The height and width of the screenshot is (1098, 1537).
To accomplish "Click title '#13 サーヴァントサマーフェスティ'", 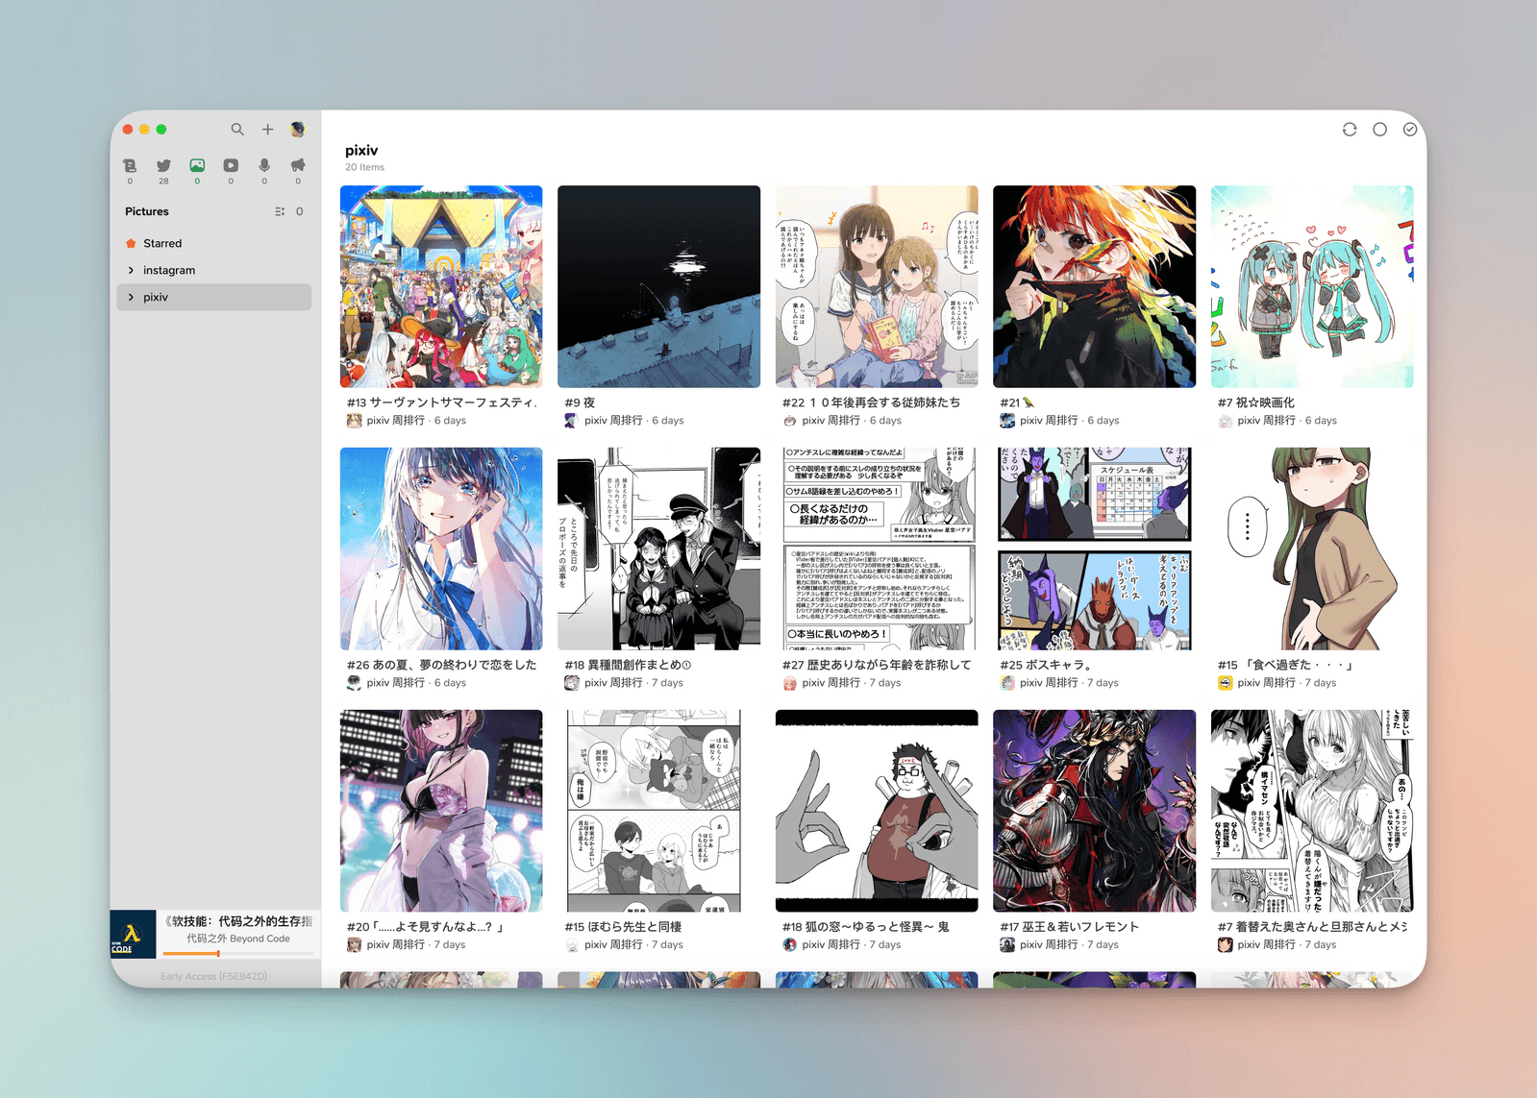I will click(x=442, y=403).
